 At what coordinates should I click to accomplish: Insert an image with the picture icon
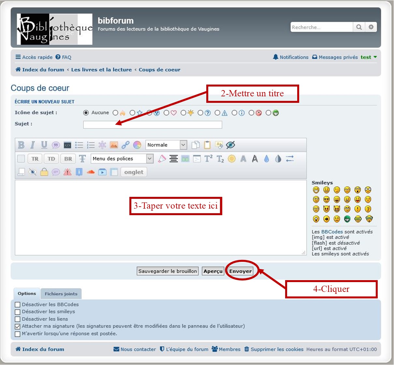click(x=114, y=145)
